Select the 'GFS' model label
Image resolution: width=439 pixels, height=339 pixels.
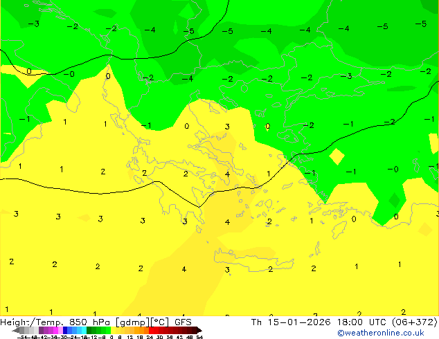(x=183, y=322)
